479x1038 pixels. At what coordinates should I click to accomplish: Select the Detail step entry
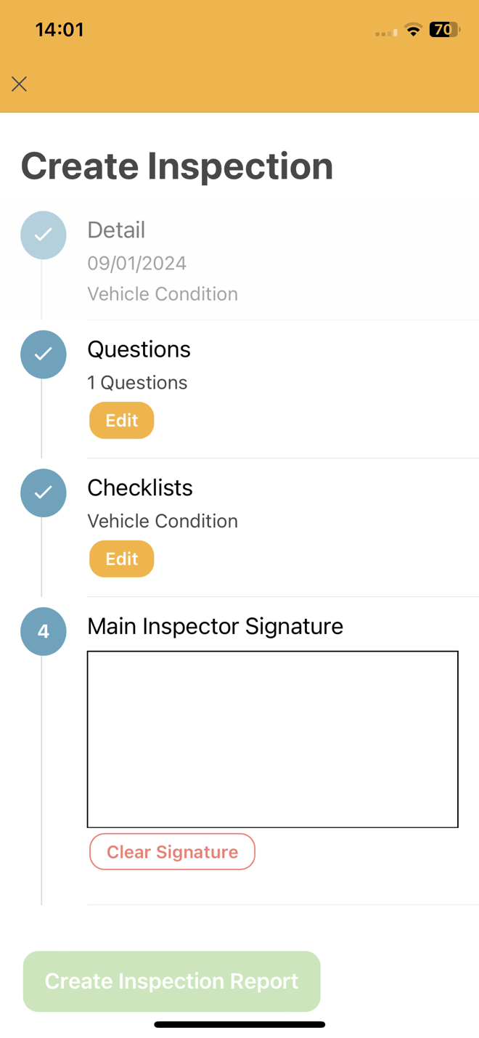(116, 230)
